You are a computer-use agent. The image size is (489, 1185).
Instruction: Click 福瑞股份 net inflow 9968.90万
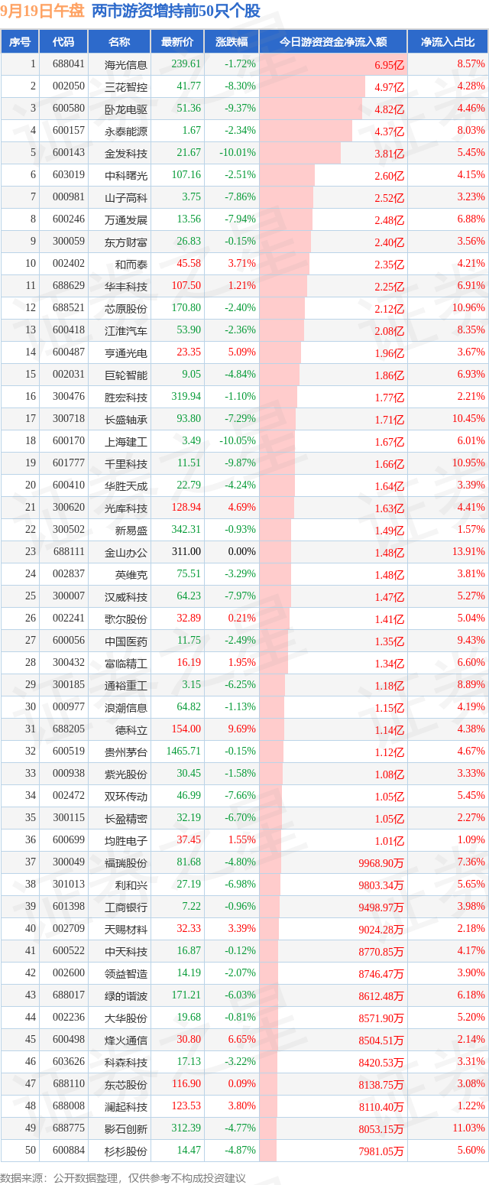click(x=381, y=863)
